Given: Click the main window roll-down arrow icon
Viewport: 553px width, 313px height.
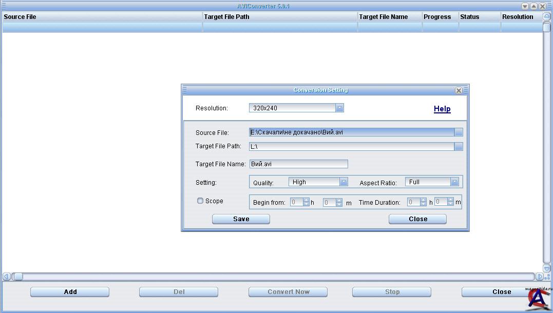Looking at the screenshot, I should [525, 7].
